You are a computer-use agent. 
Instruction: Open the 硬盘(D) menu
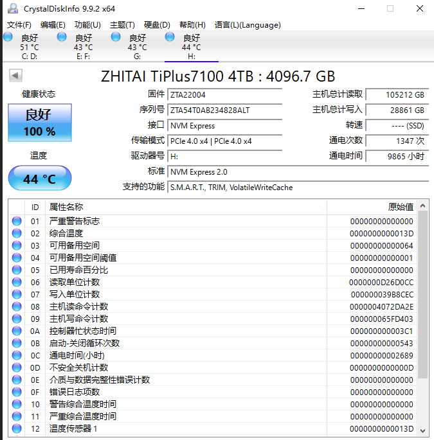(157, 25)
